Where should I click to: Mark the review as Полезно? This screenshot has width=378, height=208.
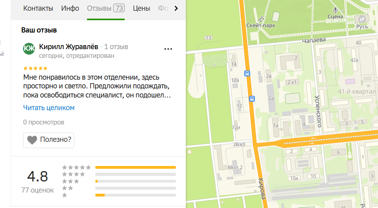pos(48,140)
